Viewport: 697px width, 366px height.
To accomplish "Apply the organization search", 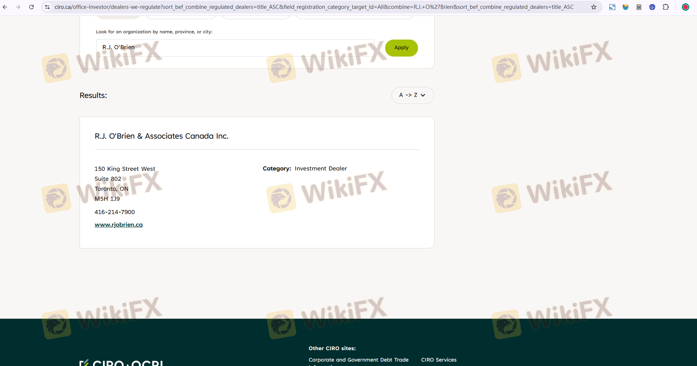I will pos(401,48).
